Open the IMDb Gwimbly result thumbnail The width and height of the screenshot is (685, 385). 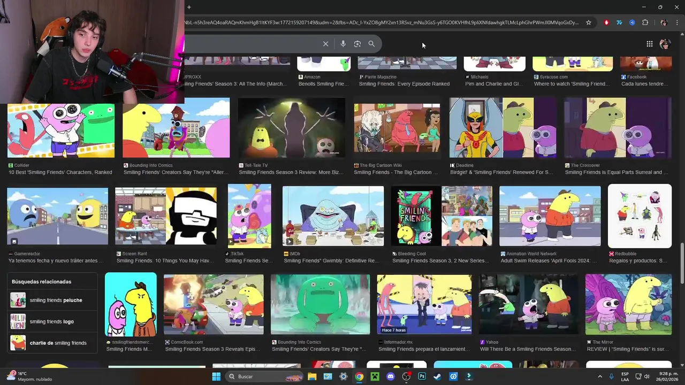(333, 216)
